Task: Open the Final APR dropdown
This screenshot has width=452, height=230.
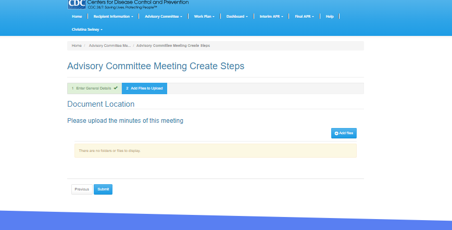Action: tap(305, 17)
